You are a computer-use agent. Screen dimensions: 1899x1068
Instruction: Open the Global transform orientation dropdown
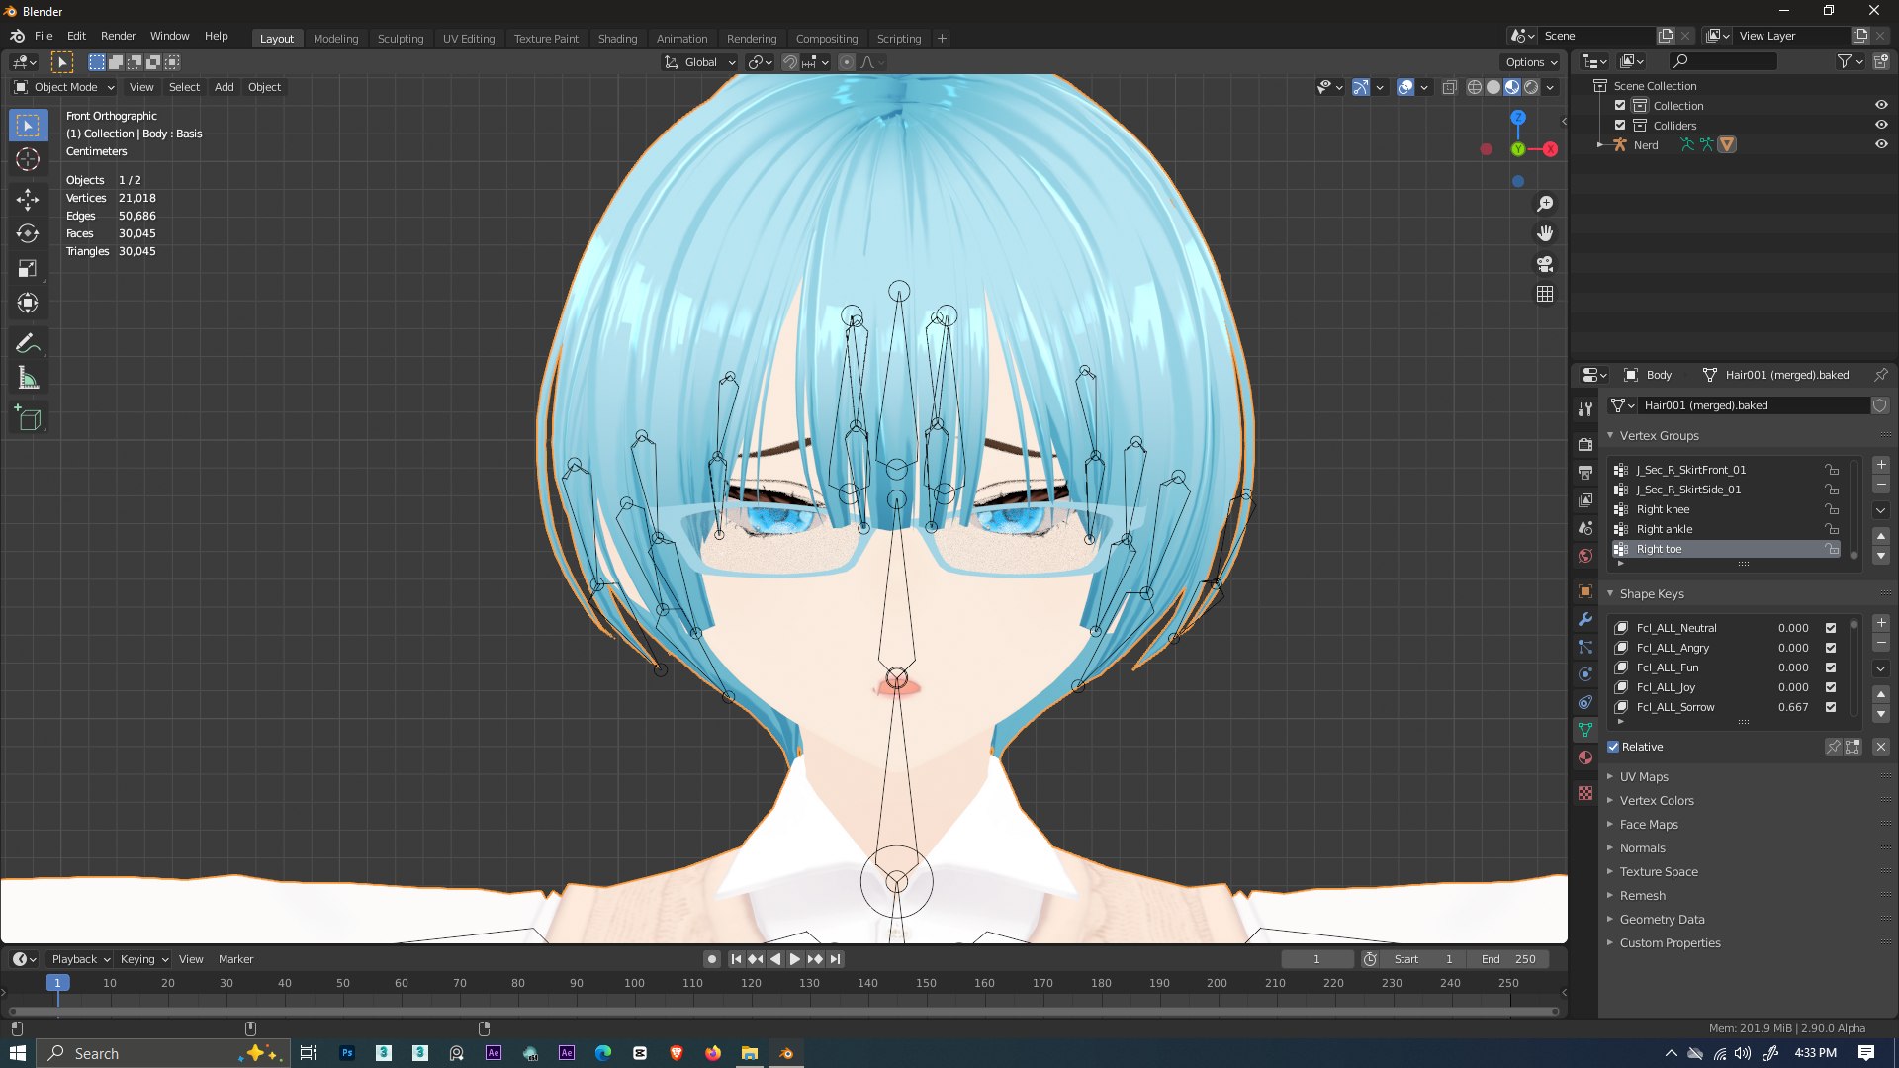tap(700, 62)
